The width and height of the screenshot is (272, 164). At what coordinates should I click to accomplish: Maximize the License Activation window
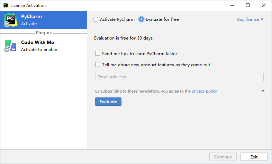click(248, 5)
